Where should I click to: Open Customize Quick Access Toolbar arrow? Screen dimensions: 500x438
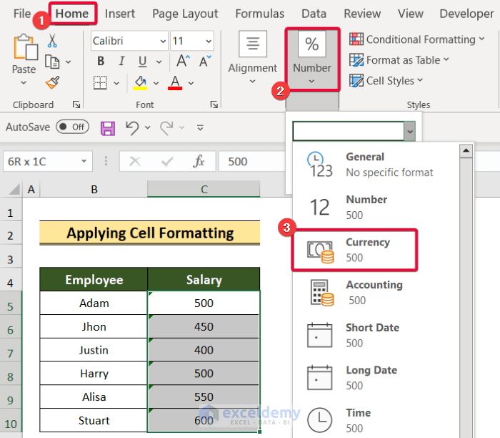200,128
